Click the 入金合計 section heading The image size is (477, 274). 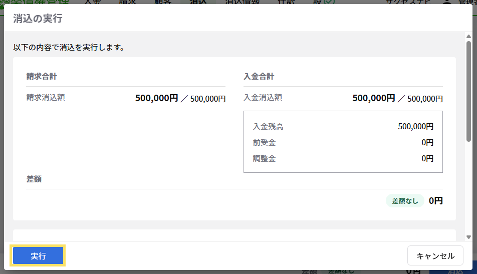pyautogui.click(x=259, y=77)
